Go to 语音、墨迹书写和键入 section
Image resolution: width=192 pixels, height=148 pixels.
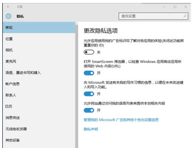coord(39,73)
